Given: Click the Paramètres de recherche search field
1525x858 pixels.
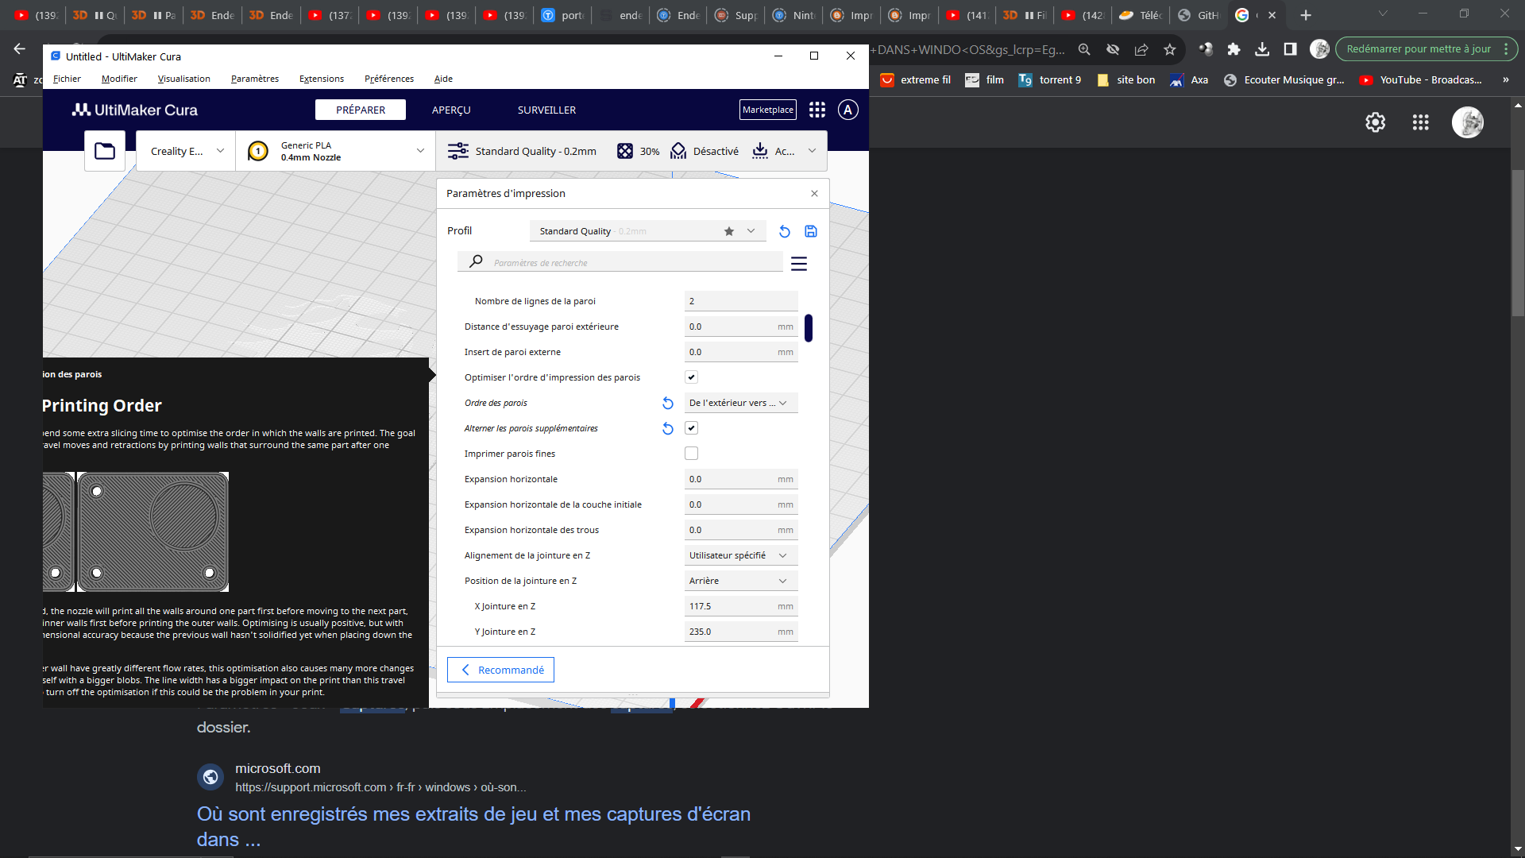Looking at the screenshot, I should point(627,262).
